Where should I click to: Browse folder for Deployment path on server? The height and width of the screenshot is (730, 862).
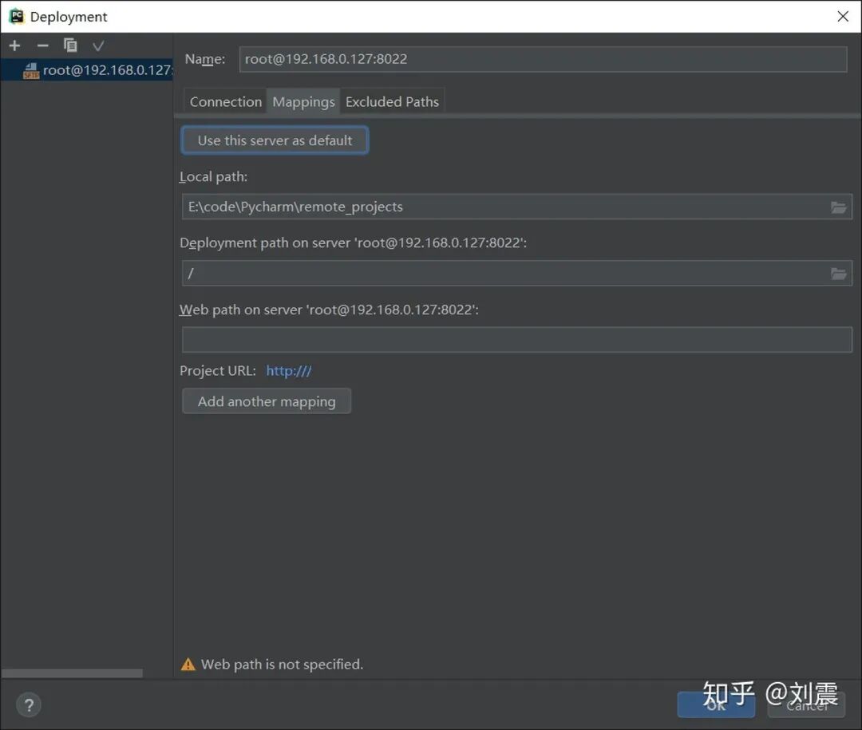[x=838, y=274]
